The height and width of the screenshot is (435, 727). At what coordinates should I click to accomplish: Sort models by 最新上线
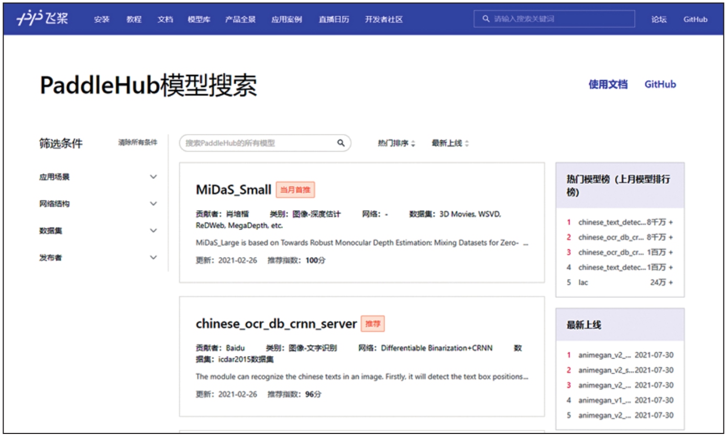[x=447, y=143]
